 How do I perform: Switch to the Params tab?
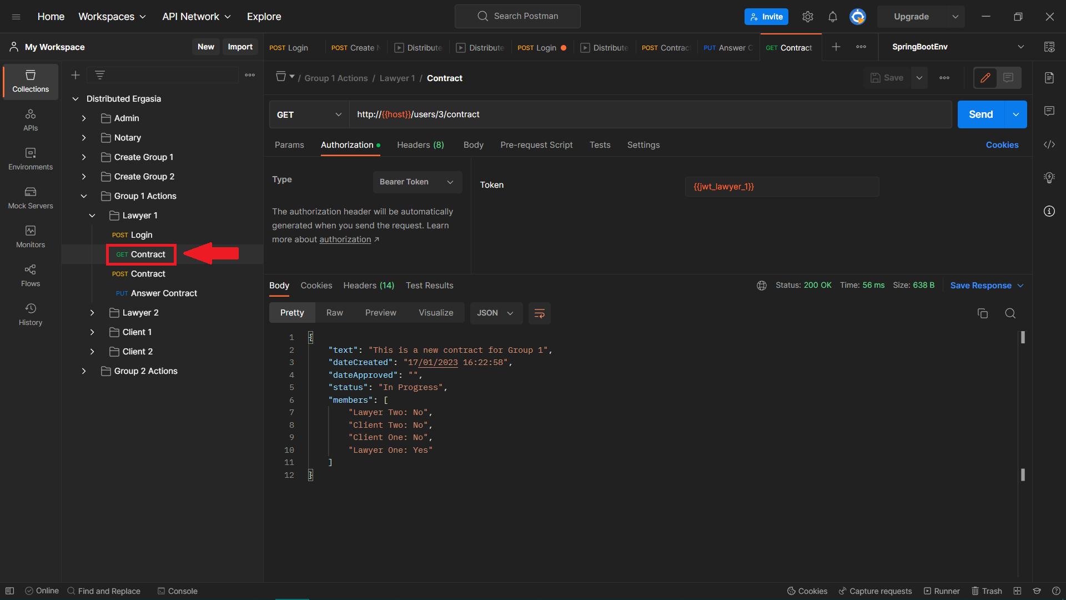click(289, 145)
